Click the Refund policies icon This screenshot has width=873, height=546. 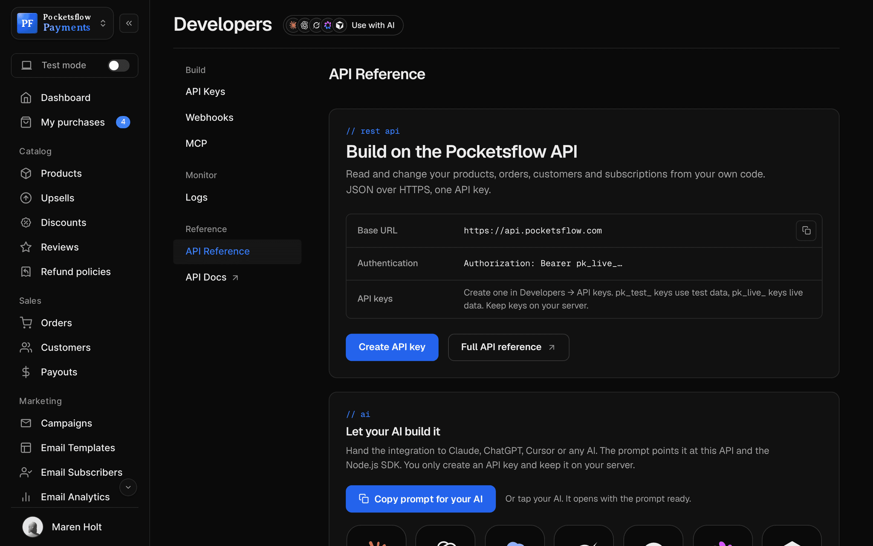[x=26, y=272]
